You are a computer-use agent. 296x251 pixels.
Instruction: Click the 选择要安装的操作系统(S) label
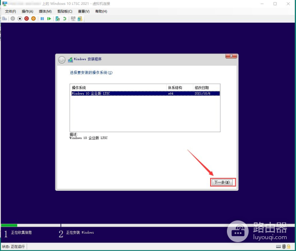(91, 72)
